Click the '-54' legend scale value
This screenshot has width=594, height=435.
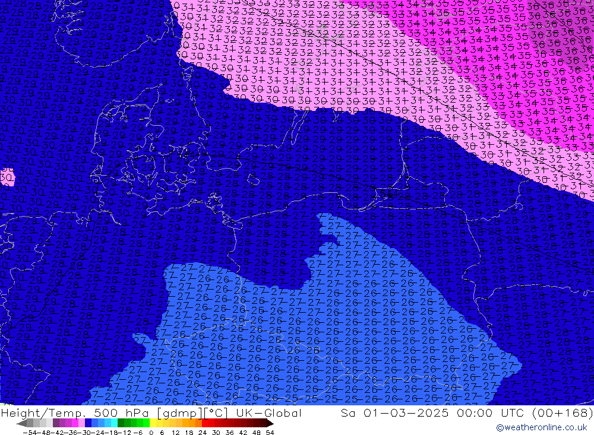pos(30,433)
